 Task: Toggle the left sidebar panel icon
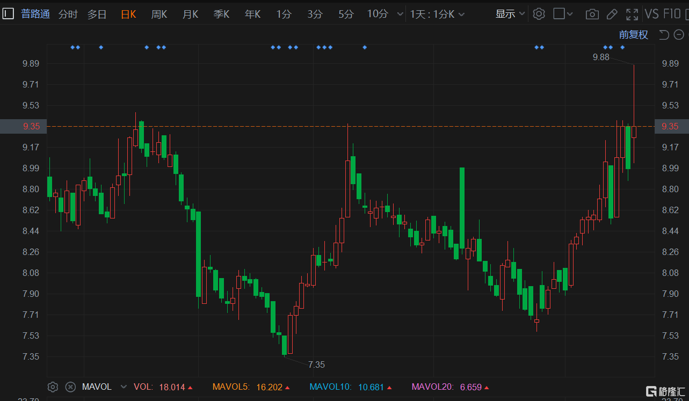(x=8, y=14)
